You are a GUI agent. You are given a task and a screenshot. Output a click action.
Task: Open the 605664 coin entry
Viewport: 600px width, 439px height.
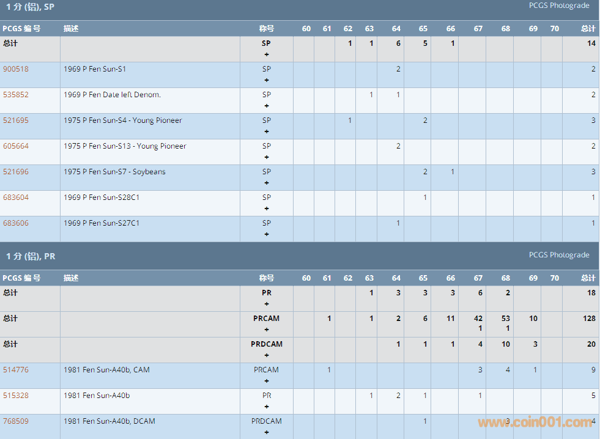[x=16, y=146]
